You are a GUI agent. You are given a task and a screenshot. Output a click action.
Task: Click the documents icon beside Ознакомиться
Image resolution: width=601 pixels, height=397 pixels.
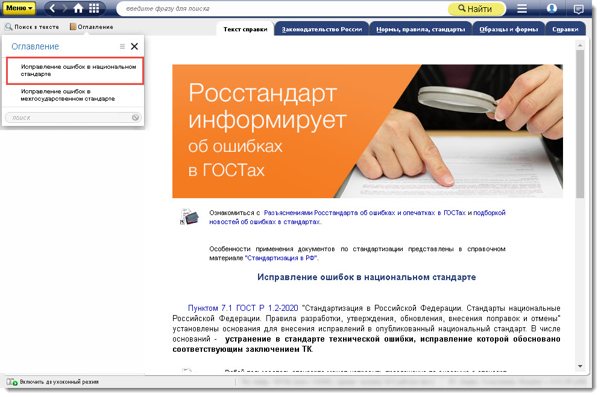190,216
